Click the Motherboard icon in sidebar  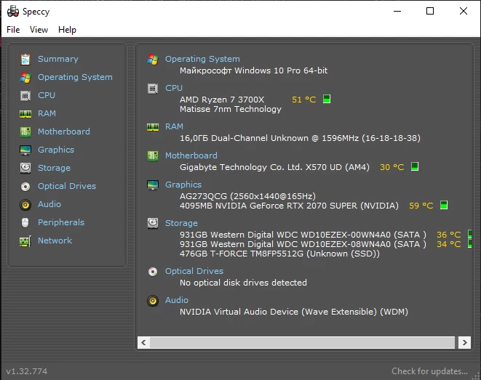point(25,132)
